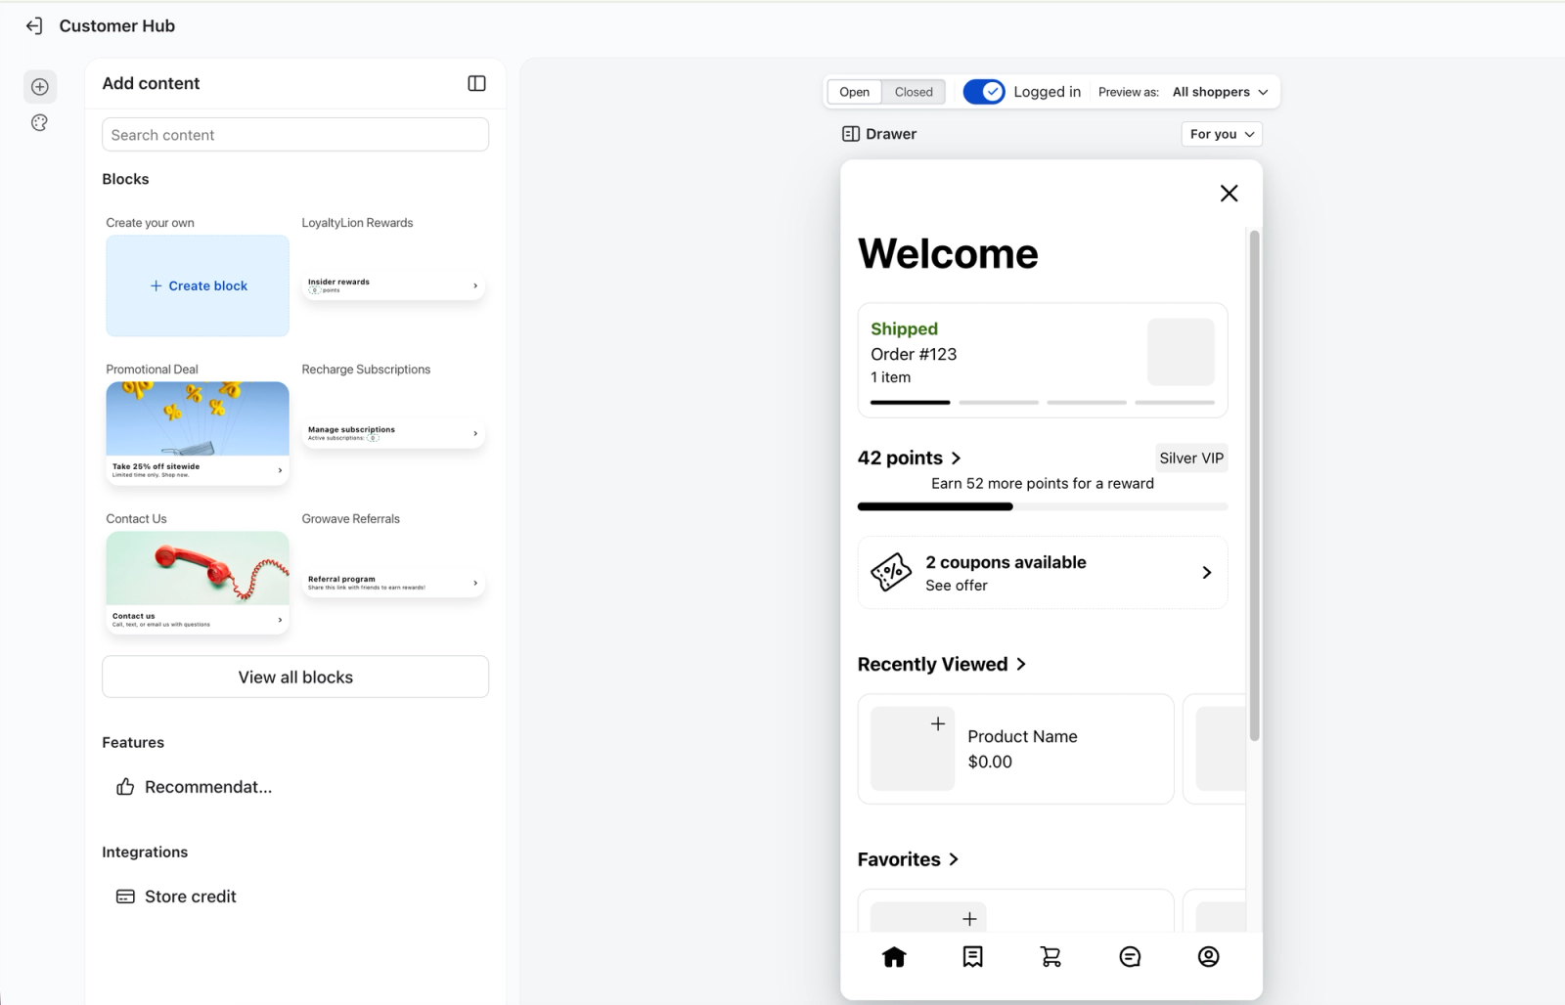The height and width of the screenshot is (1005, 1565).
Task: Click the Drawer layout icon
Action: [x=850, y=134]
